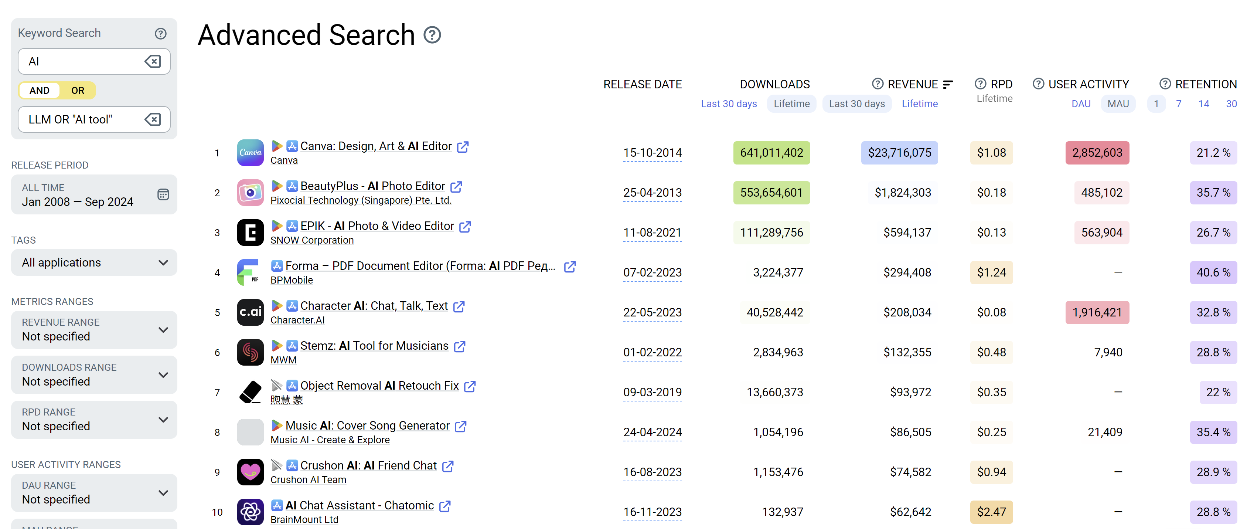The width and height of the screenshot is (1247, 529).
Task: Click the EPIK app icon
Action: pos(250,233)
